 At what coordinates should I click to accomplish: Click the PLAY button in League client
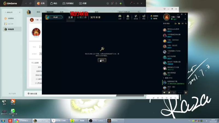56,17
